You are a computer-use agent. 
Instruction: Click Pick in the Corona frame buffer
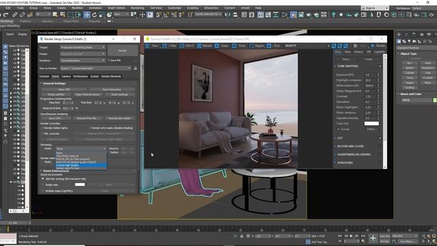(x=274, y=46)
